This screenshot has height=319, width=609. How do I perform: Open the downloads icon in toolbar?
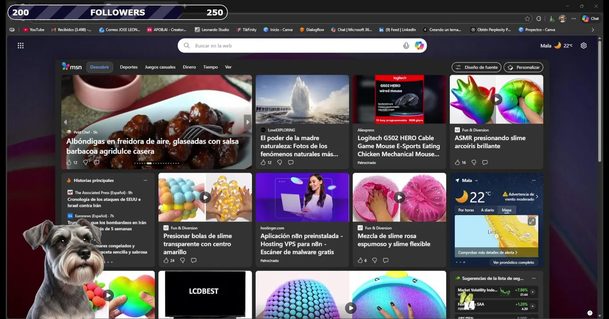551,19
